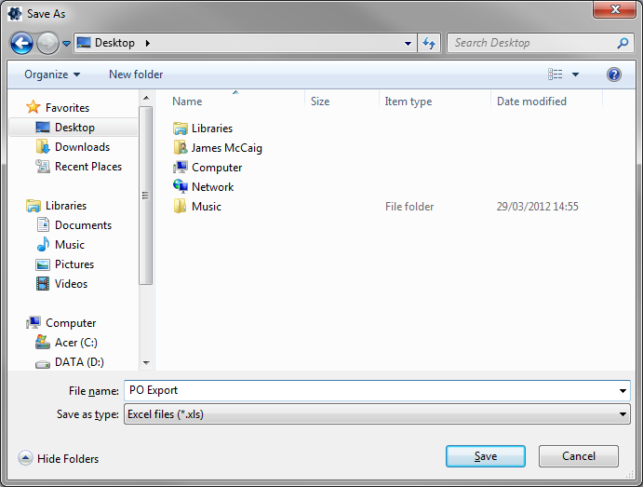Click the Cancel button
The width and height of the screenshot is (643, 487).
coord(578,456)
